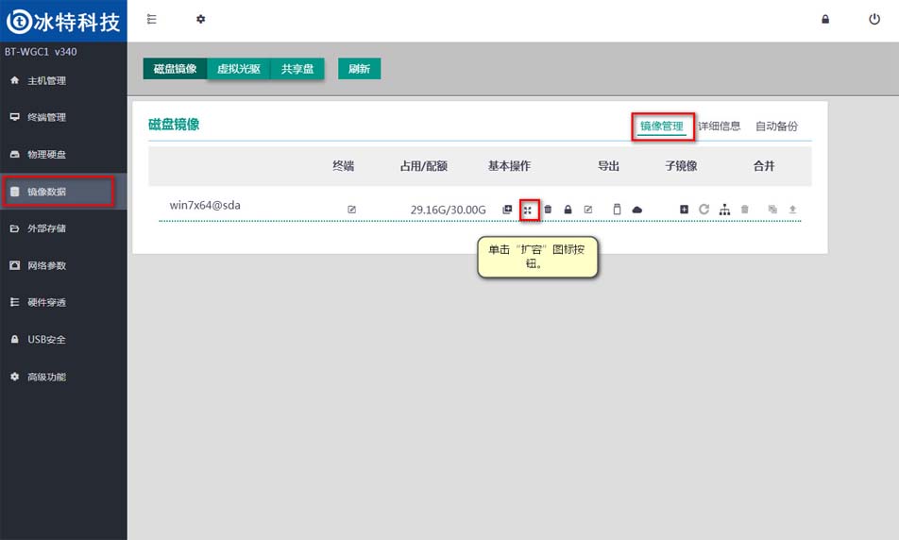This screenshot has height=540, width=899.
Task: Select the 详细信息 tab
Action: (x=719, y=127)
